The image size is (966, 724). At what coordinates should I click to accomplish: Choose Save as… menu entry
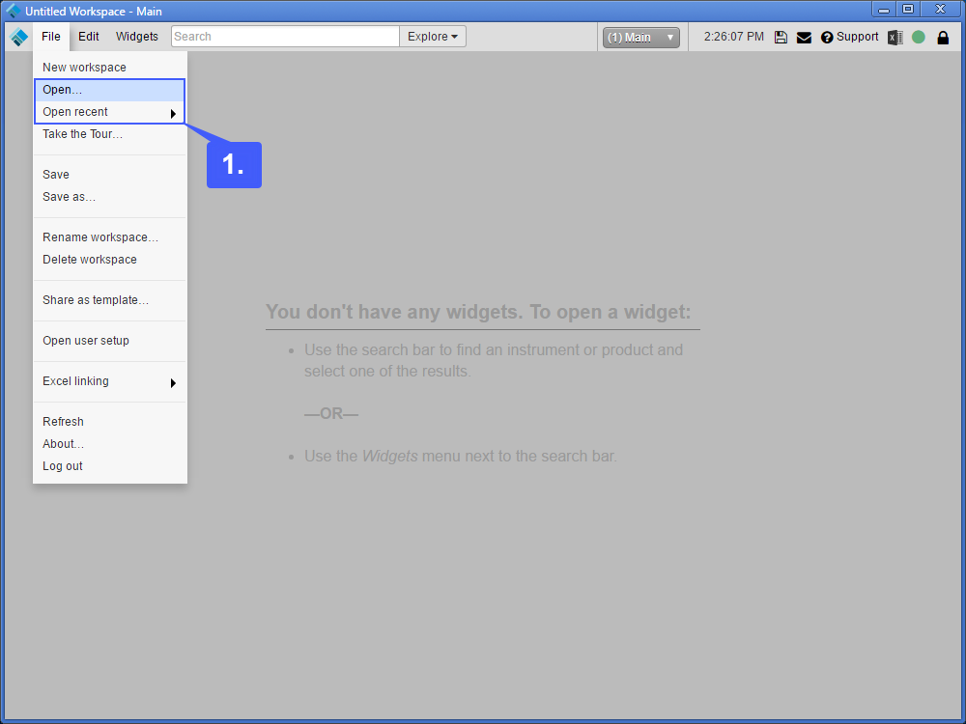[x=110, y=197]
